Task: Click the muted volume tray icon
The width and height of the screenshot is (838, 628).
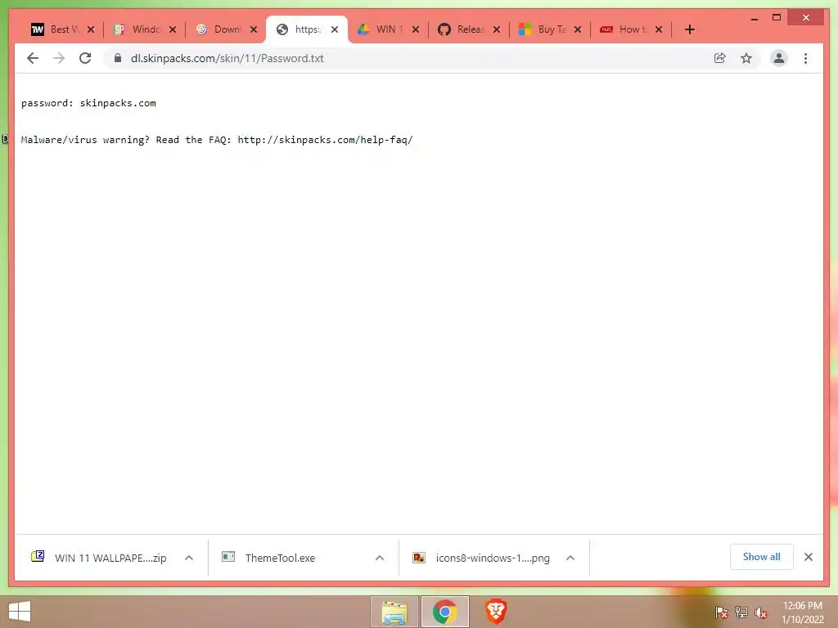Action: pyautogui.click(x=761, y=612)
